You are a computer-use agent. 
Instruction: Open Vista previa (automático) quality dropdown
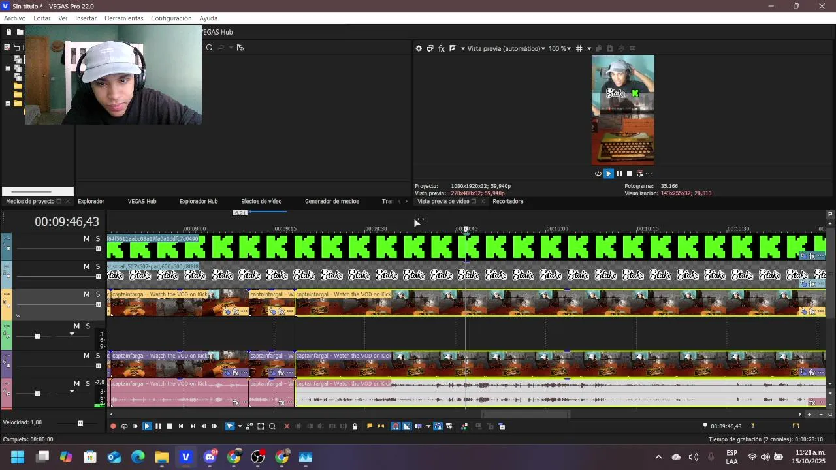click(x=506, y=48)
